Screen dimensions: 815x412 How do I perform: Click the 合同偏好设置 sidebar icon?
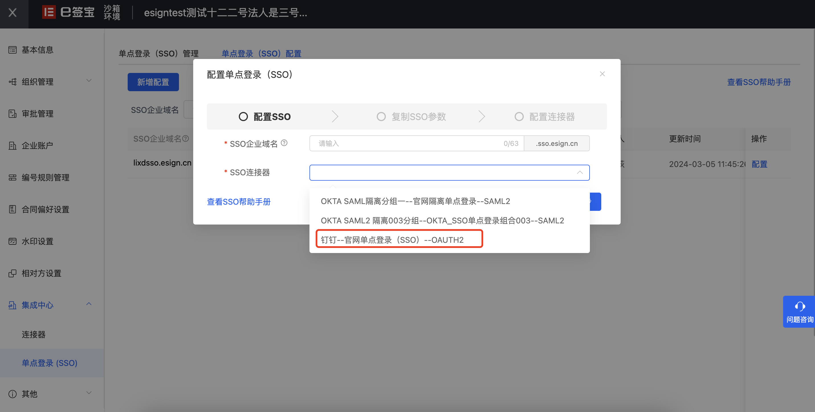click(x=12, y=209)
